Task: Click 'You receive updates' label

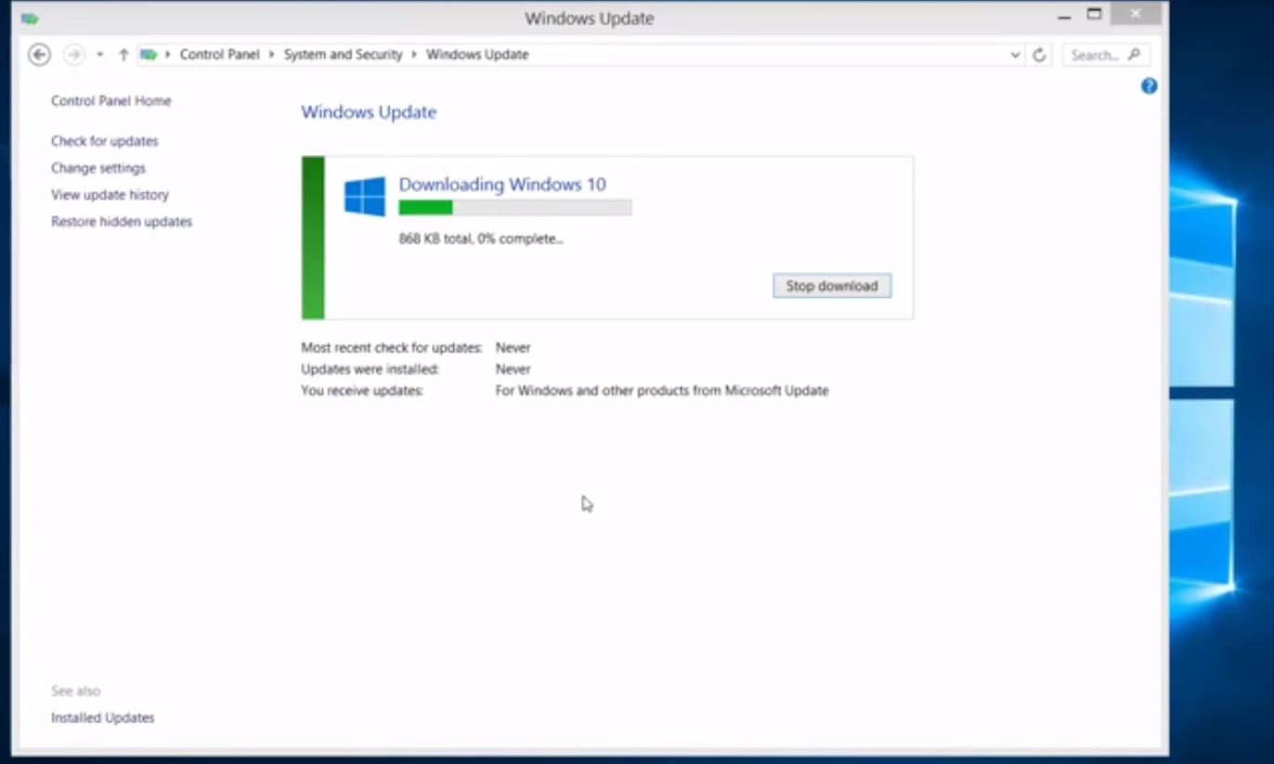Action: click(x=362, y=391)
